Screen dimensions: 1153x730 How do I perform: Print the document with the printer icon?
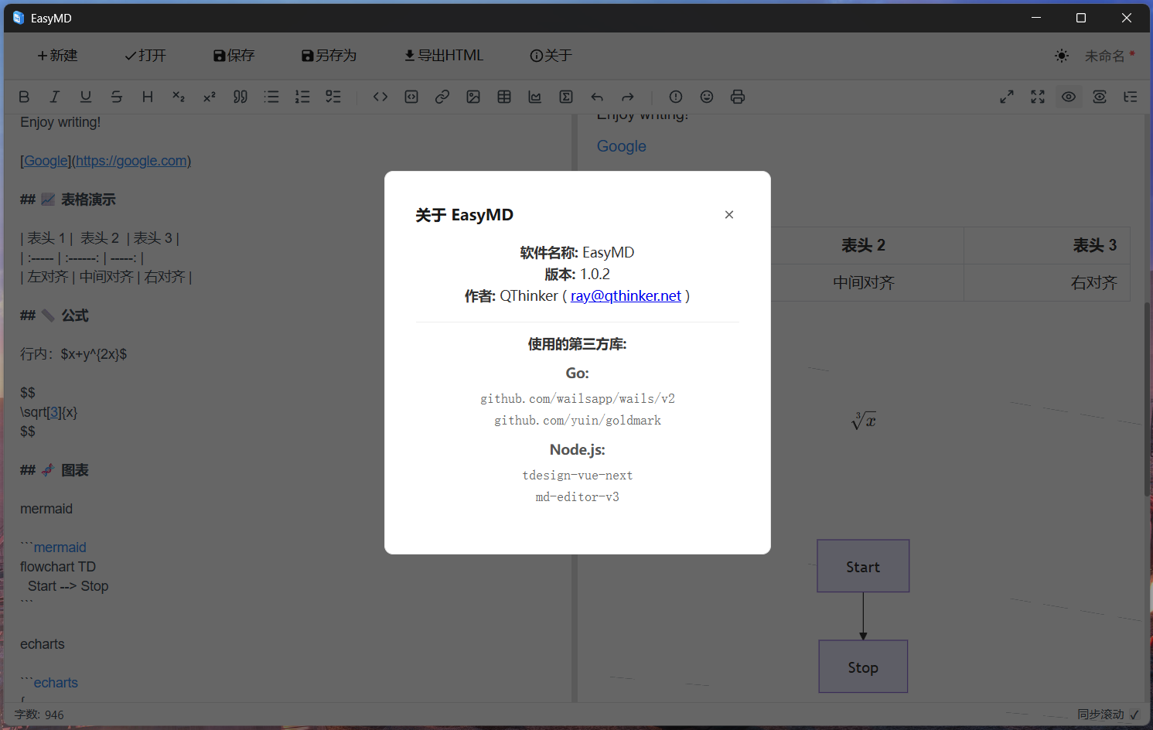[x=737, y=97]
